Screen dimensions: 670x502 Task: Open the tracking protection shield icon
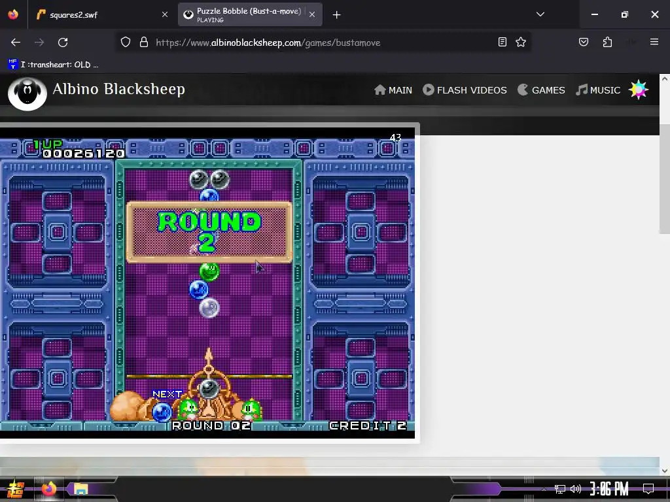[x=125, y=42]
